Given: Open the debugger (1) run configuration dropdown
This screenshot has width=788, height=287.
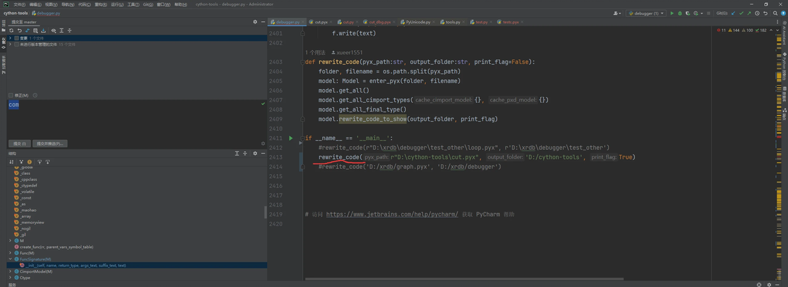Looking at the screenshot, I should pyautogui.click(x=646, y=13).
